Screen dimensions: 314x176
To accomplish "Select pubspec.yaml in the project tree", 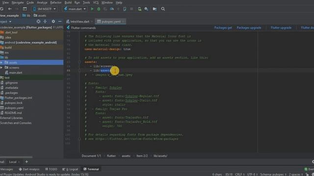I will click(x=14, y=108).
